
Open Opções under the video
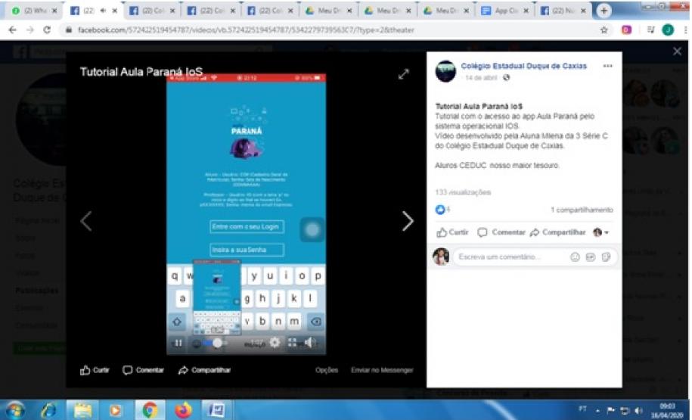327,370
